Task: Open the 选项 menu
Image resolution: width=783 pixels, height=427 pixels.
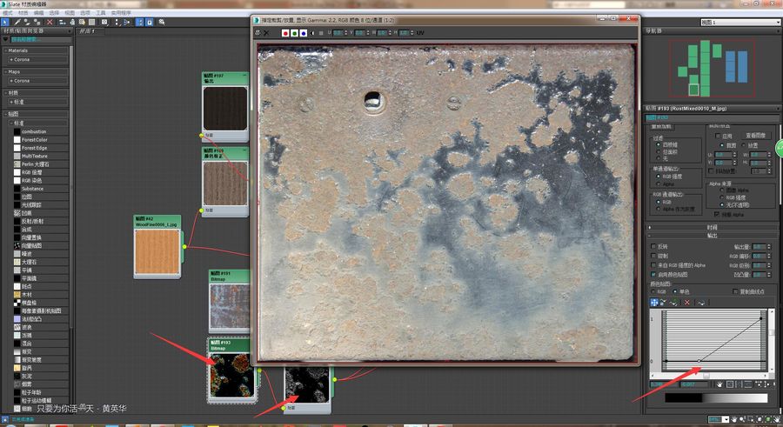Action: tap(85, 12)
